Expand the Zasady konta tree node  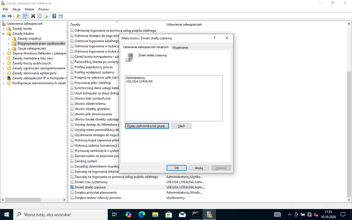[4, 29]
